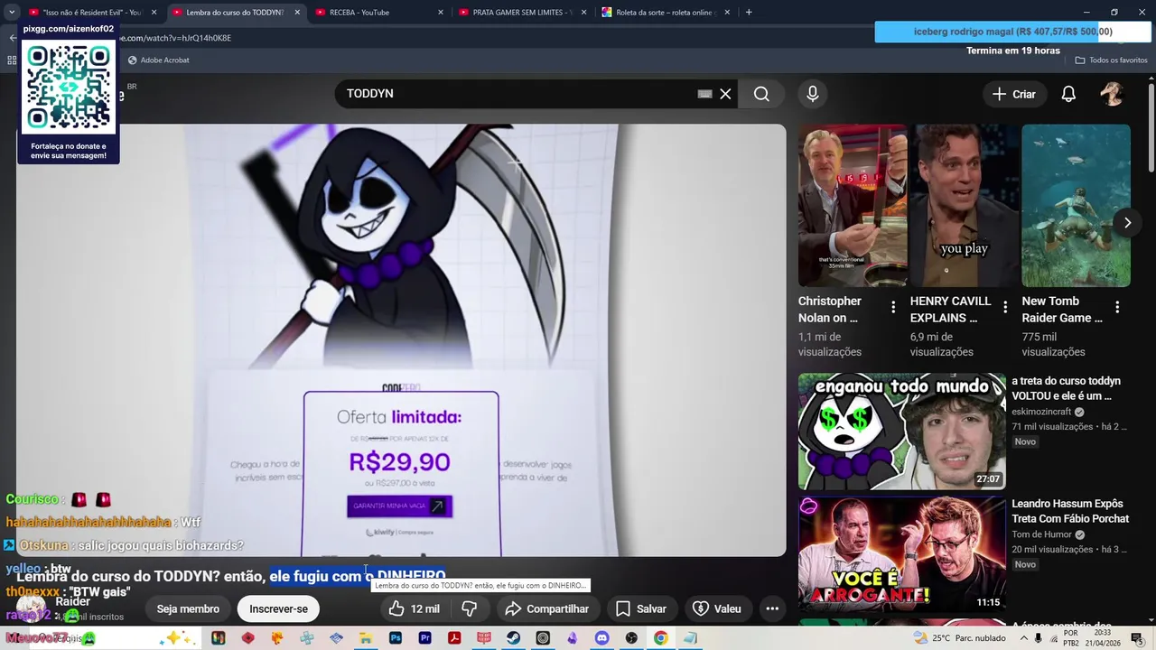
Task: Open "Leandro Hassum Expôs Treta" video title
Action: point(1070,511)
